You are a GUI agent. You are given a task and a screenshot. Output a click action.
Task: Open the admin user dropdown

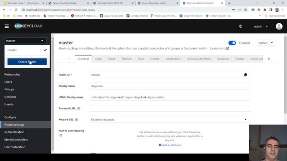[x=261, y=26]
